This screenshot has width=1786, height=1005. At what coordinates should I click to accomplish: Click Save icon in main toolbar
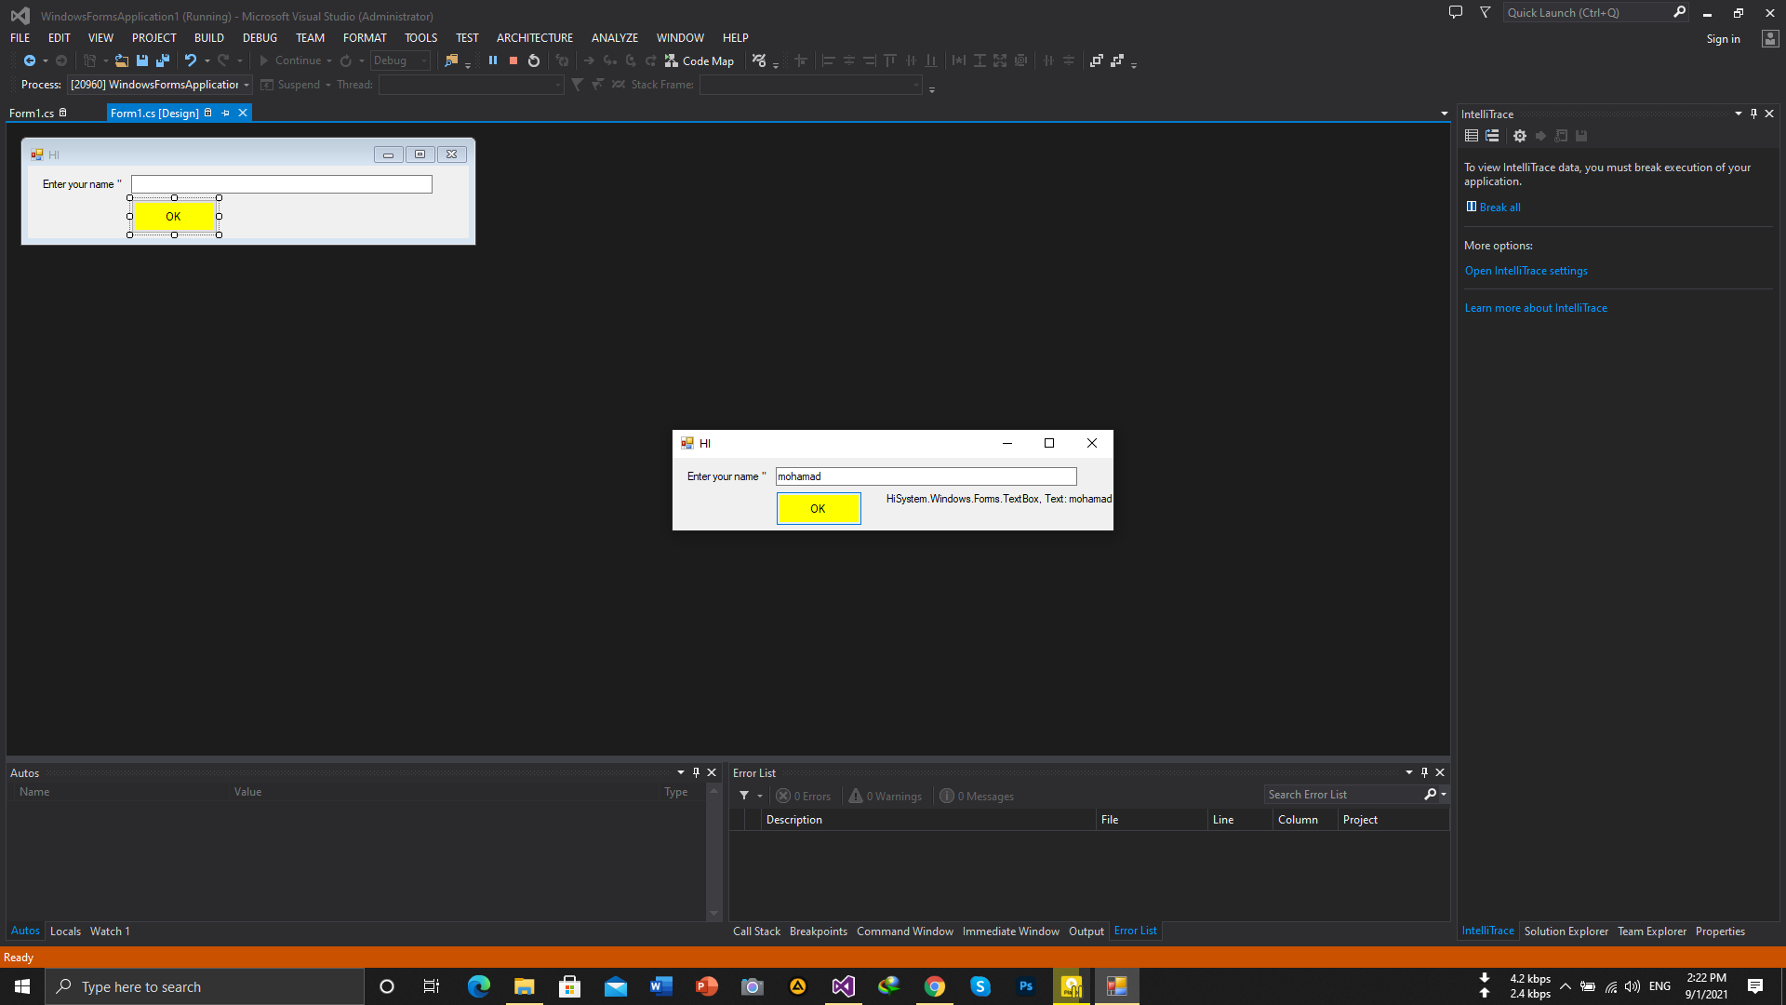click(142, 60)
